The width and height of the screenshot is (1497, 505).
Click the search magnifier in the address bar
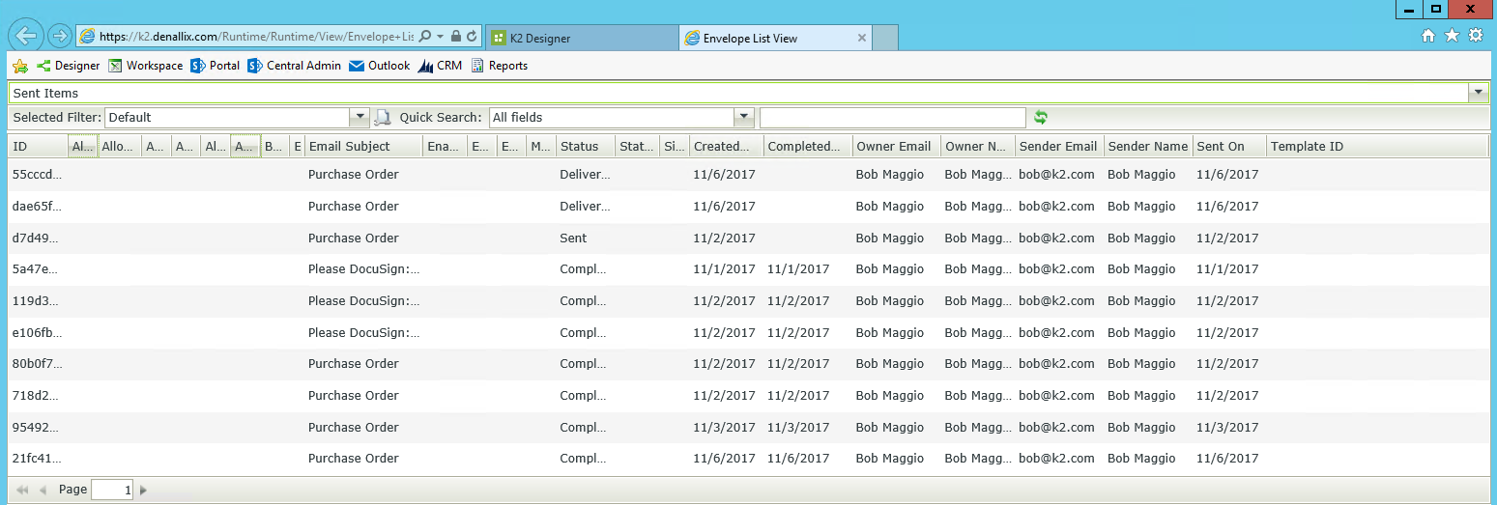coord(425,37)
